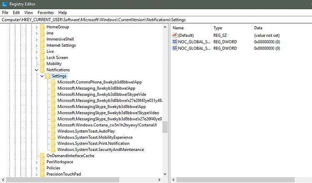
Task: Click the Policies folder icon
Action: [x=42, y=168]
